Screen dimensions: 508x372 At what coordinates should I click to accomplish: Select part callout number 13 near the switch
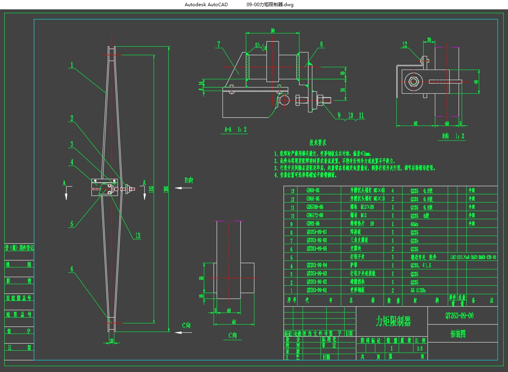pyautogui.click(x=138, y=236)
